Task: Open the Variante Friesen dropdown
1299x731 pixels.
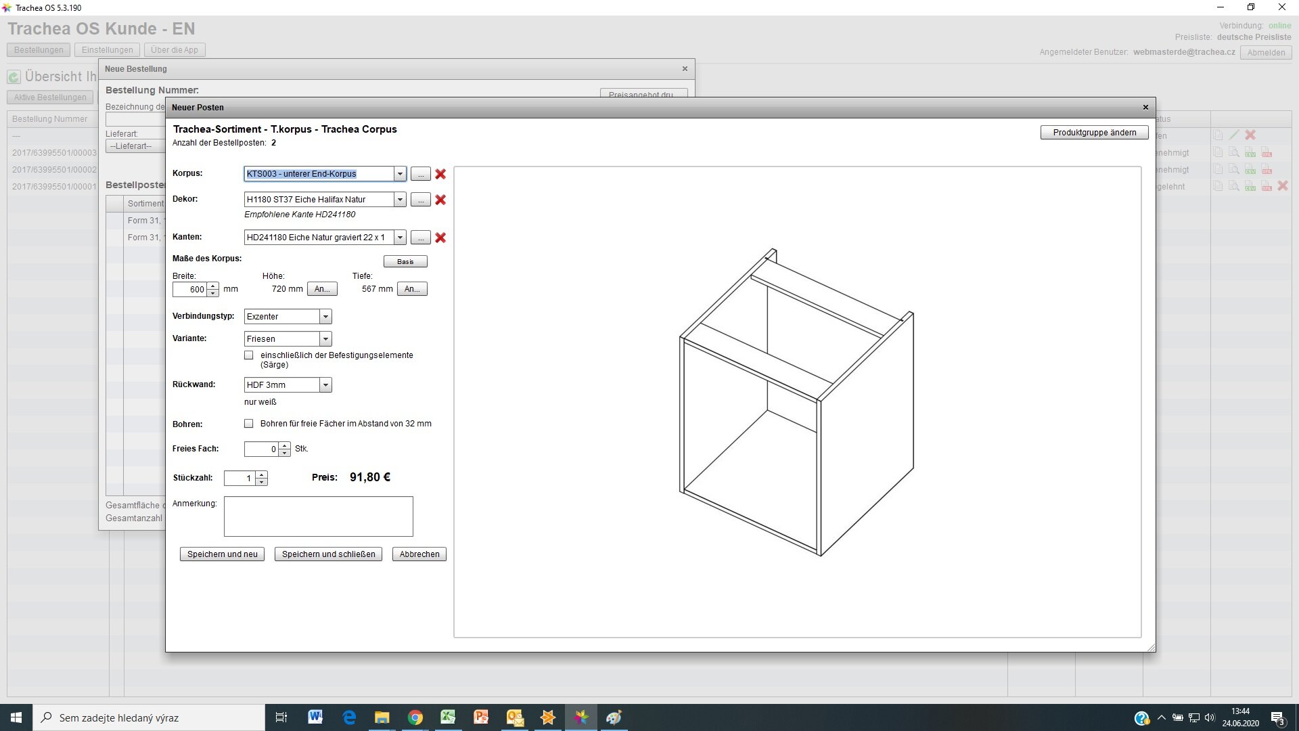Action: (325, 339)
